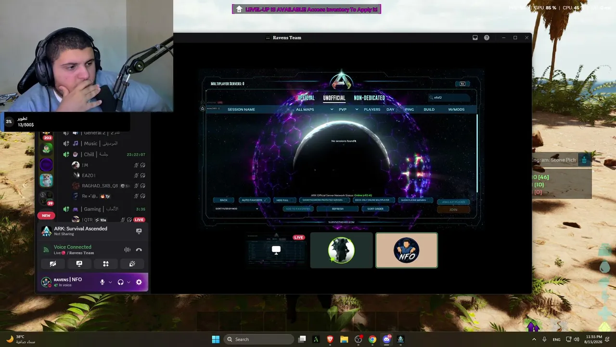Sort servers by DAY column
Screen dimensions: 616x347
click(390, 109)
